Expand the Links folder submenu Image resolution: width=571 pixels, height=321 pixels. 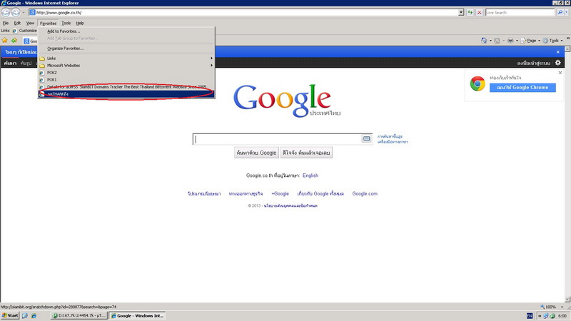(126, 58)
